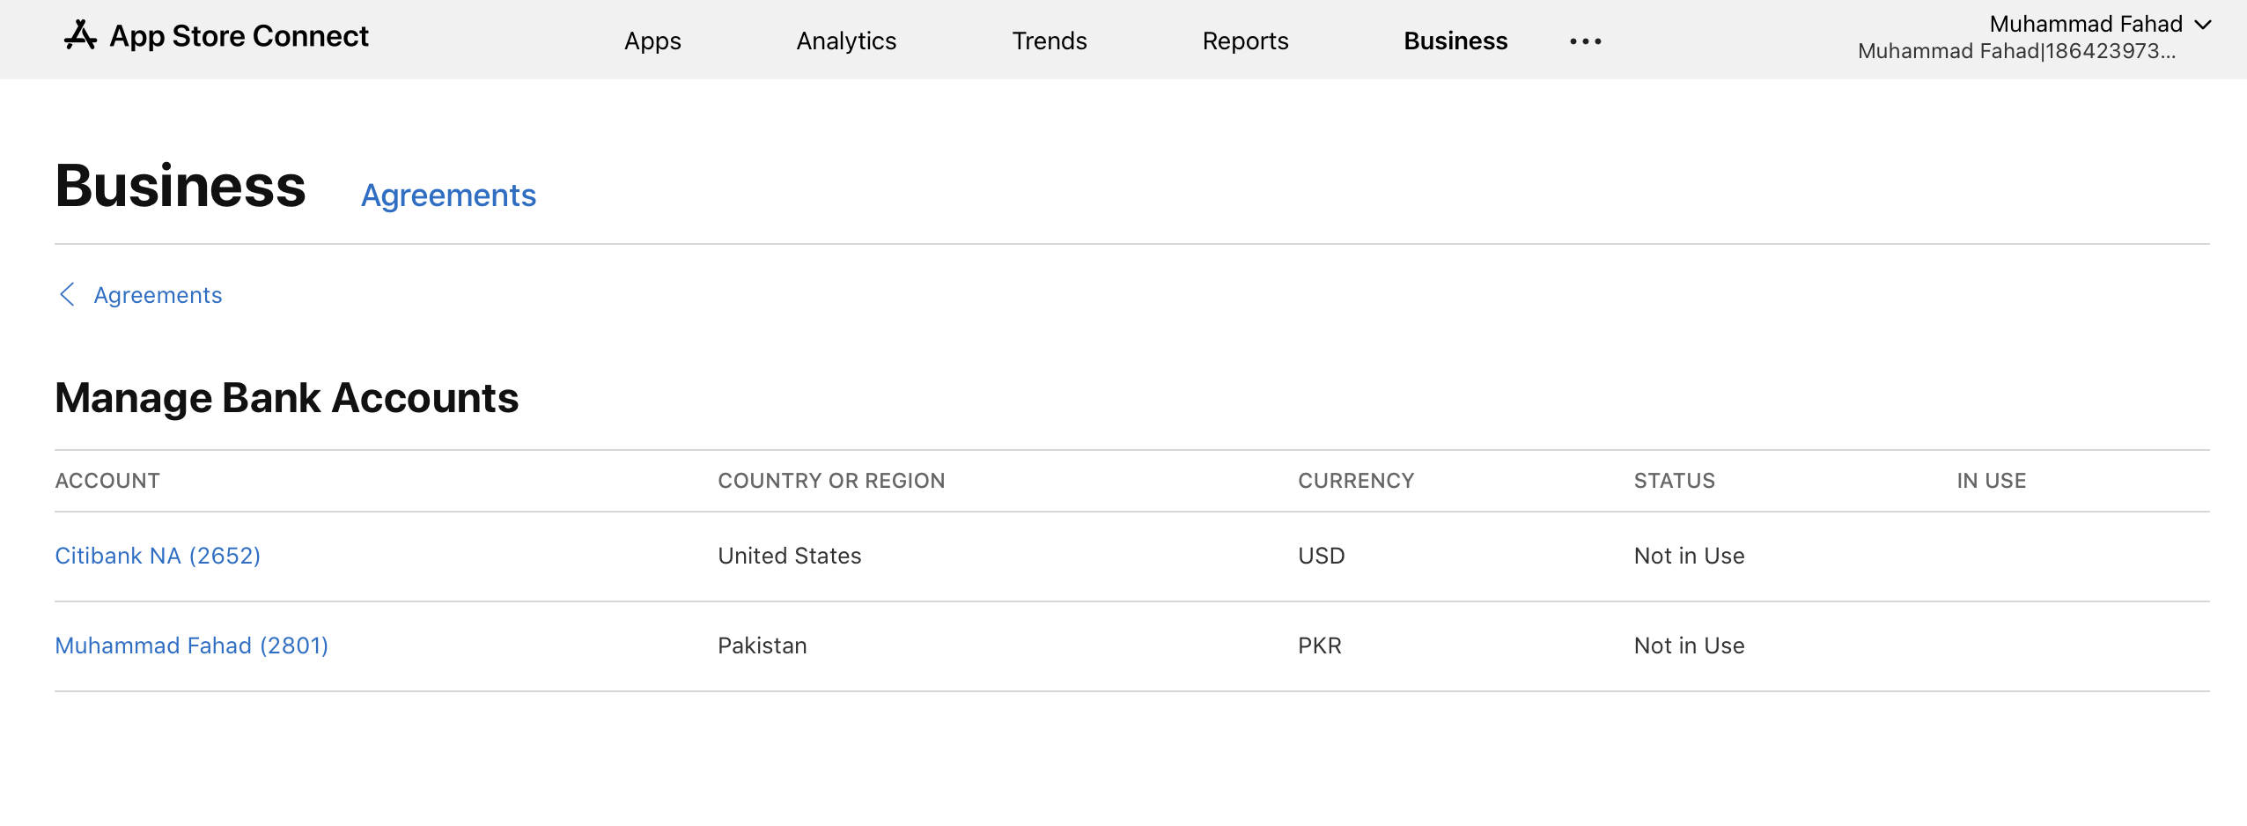Click the App Store Connect title text

point(239,36)
